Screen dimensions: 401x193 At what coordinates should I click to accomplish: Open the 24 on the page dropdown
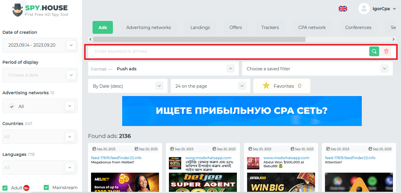click(210, 86)
